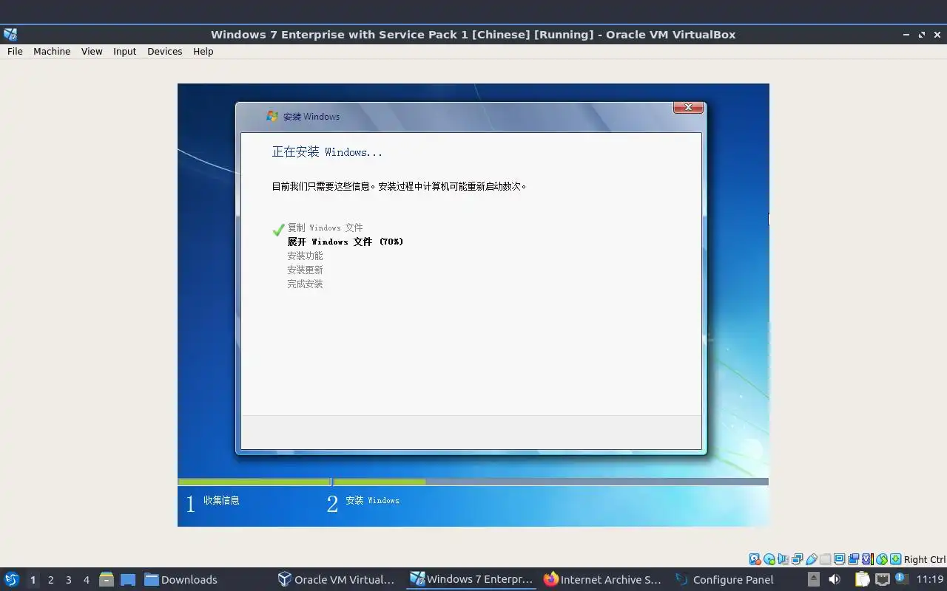Switch to workspace 1

[x=33, y=579]
